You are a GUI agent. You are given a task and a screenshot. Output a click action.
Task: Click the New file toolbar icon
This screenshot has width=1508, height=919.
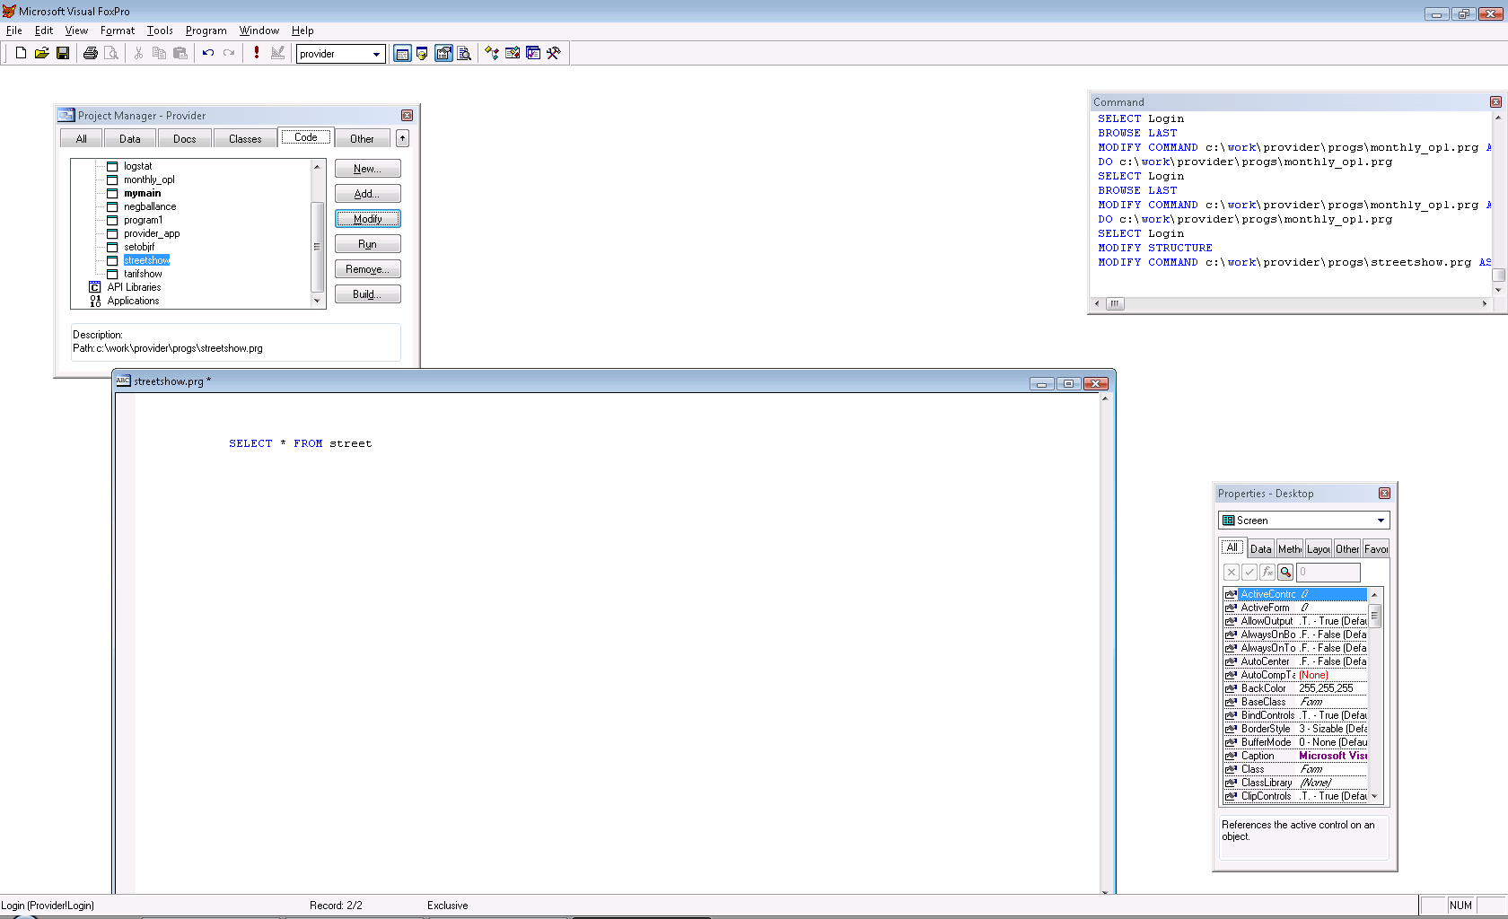21,54
